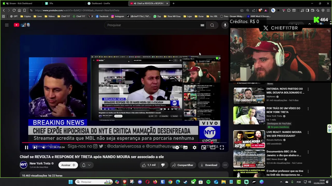Go to YouTube home via logo

coord(22,25)
